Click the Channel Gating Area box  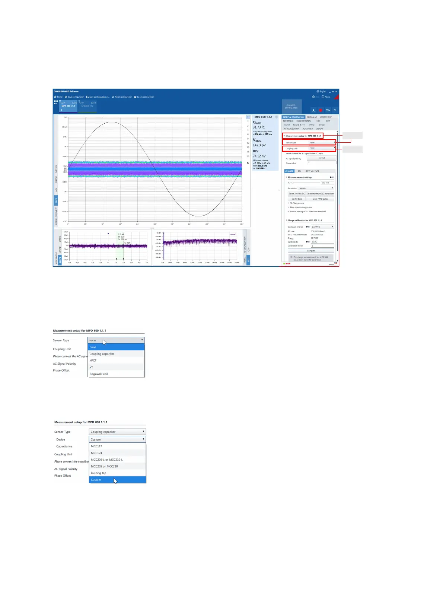291,107
